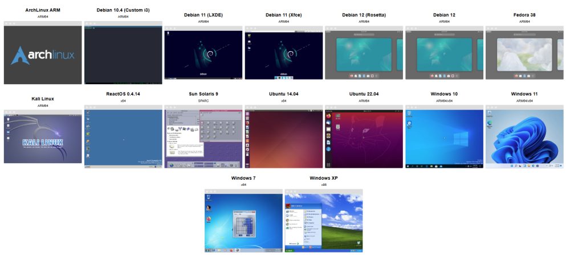Open the Debian 12 (Rosetta) thumbnail
Screen dimensions: 570x258
(364, 53)
